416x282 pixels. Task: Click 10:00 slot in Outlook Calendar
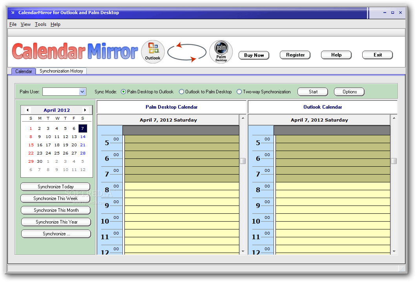pyautogui.click(x=333, y=217)
